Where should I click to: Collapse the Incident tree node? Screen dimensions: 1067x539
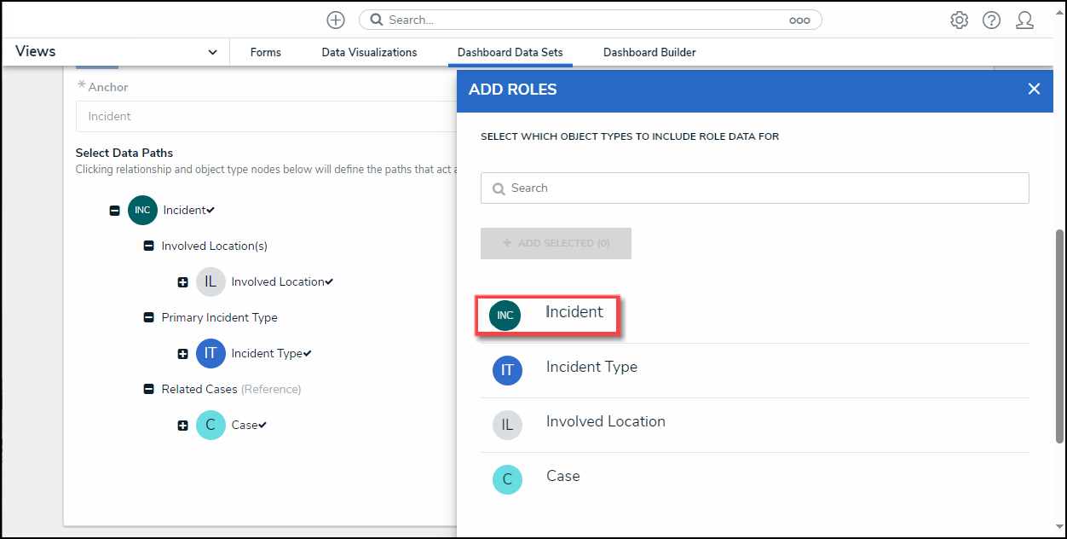[114, 211]
